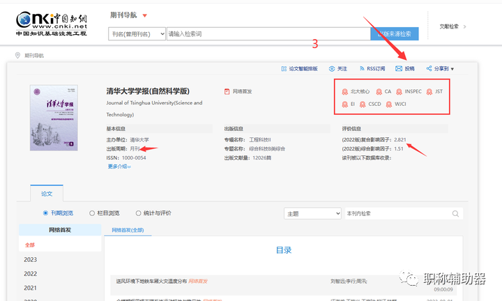Open the 刊名(曾用刊名) search field selector
Image resolution: width=502 pixels, height=301 pixels.
[137, 34]
